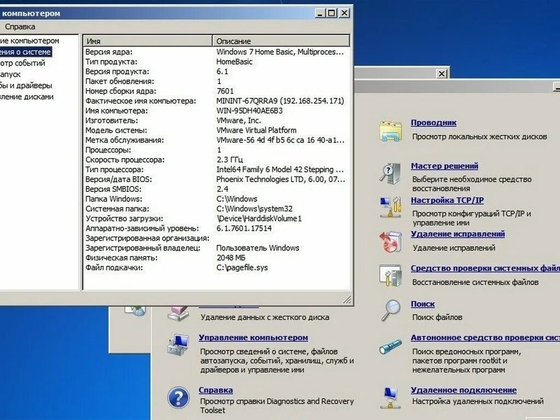Screen dimensions: 560x420
Task: Select the Версия SMBIOS row label
Action: (x=113, y=189)
